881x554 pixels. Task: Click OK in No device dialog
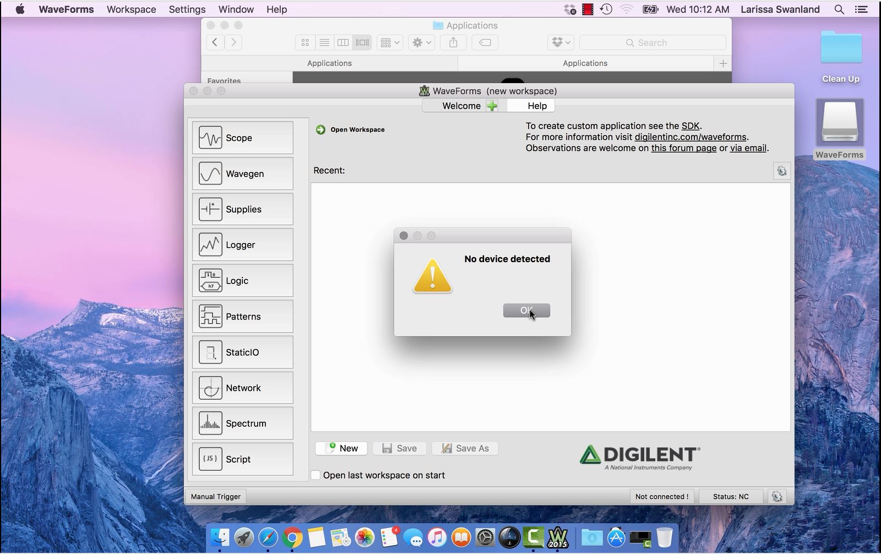coord(526,311)
